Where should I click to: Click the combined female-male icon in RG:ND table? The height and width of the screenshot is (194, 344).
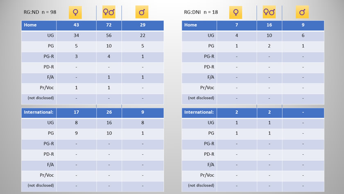[109, 12]
